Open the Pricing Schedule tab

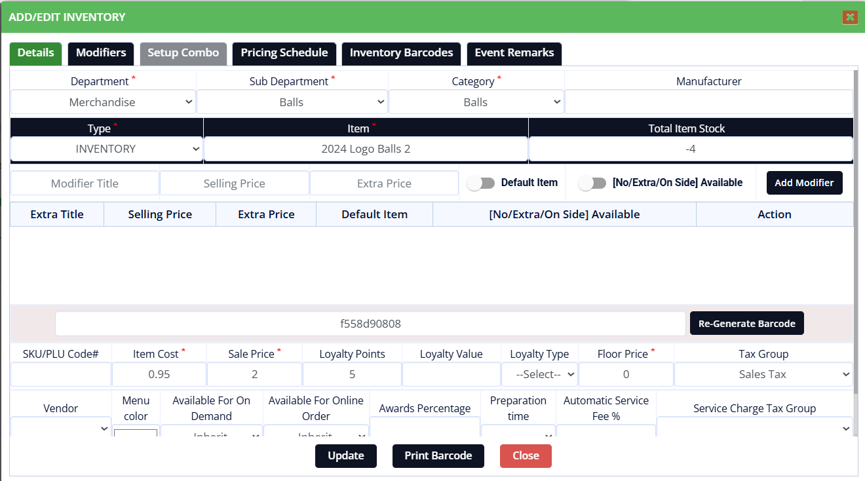[x=284, y=53]
